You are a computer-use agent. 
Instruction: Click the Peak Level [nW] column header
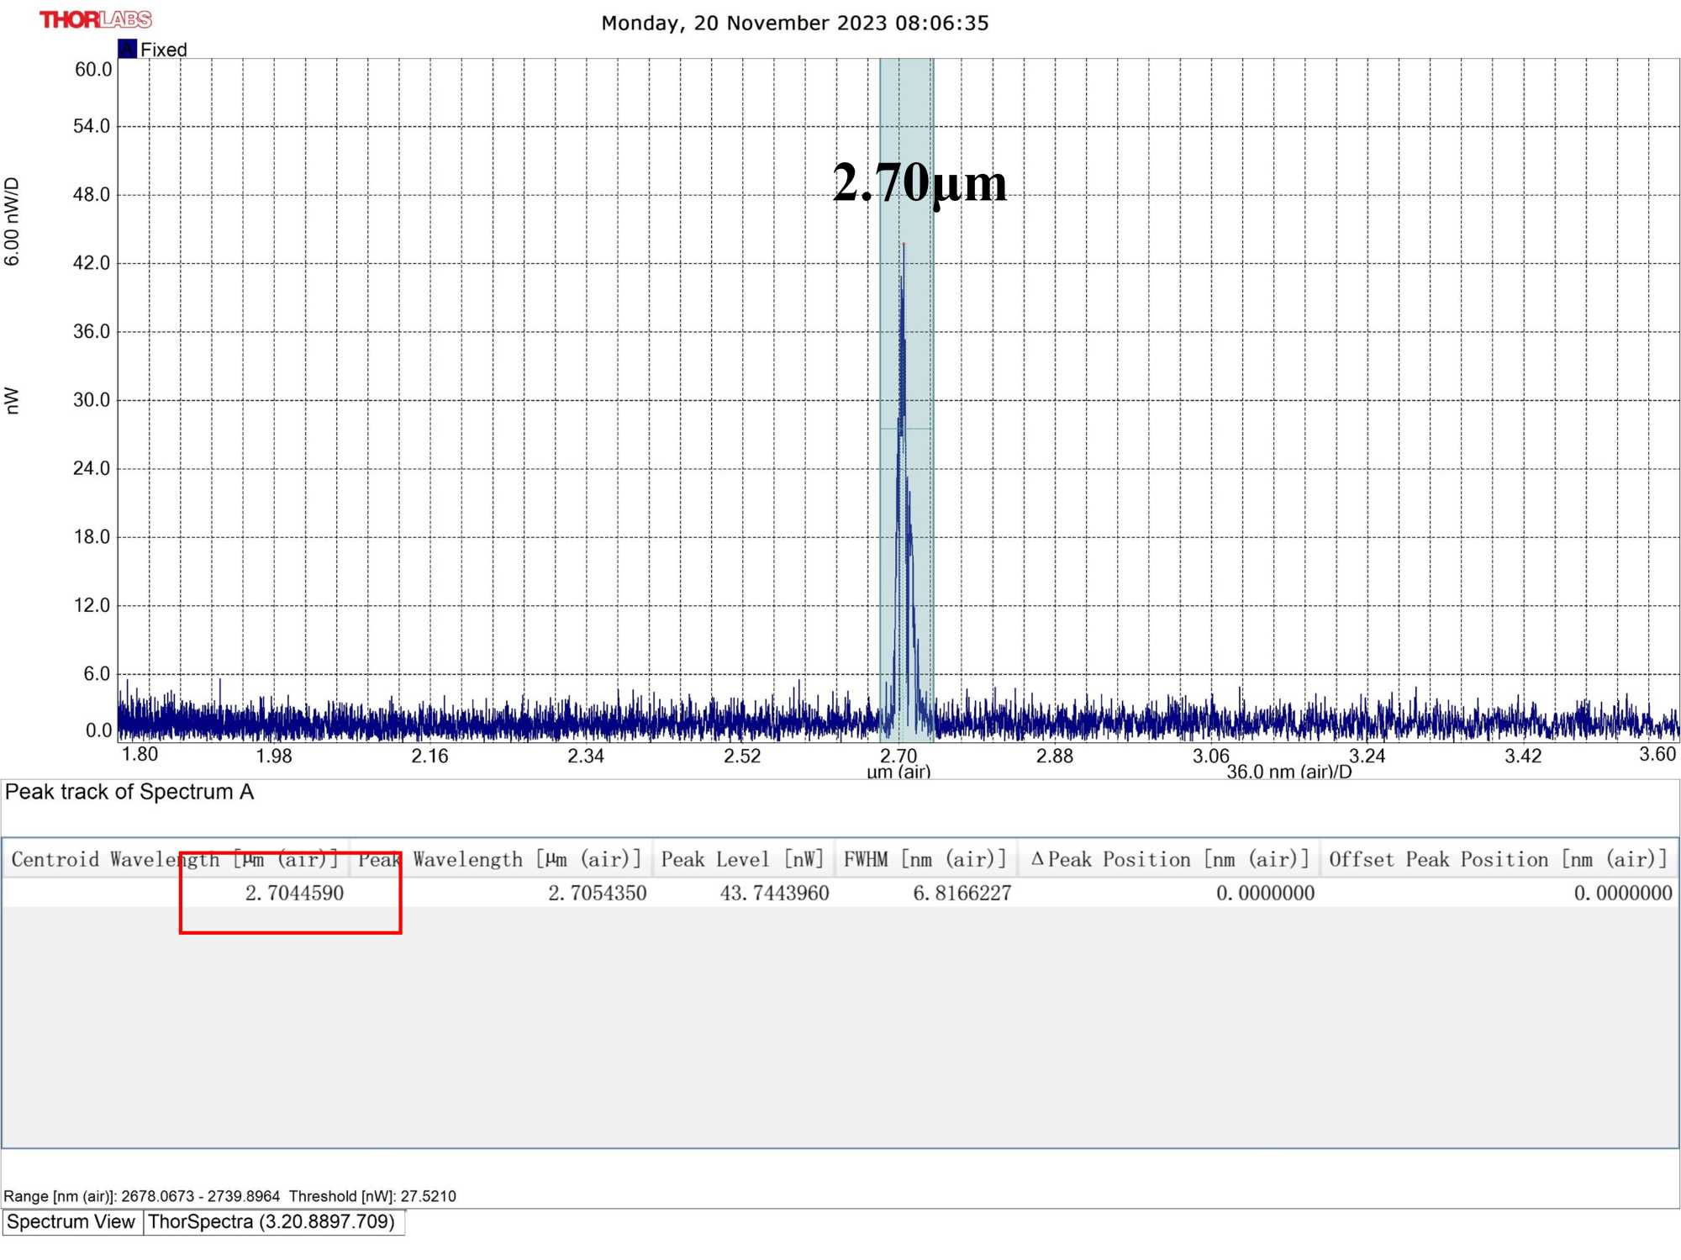pyautogui.click(x=742, y=859)
